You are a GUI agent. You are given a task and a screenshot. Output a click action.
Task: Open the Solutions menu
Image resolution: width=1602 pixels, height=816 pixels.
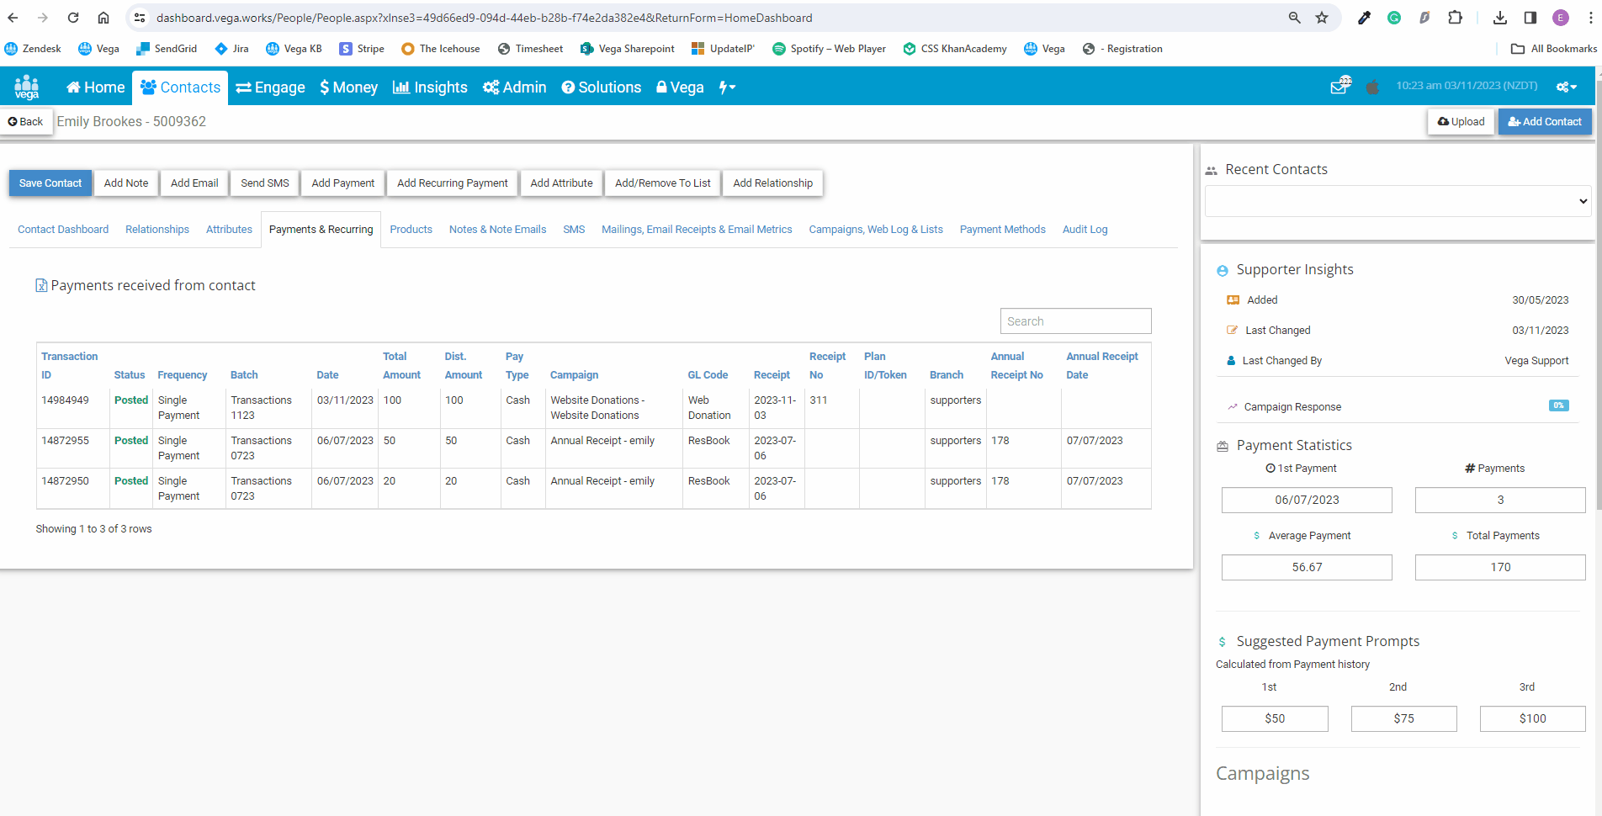tap(602, 87)
